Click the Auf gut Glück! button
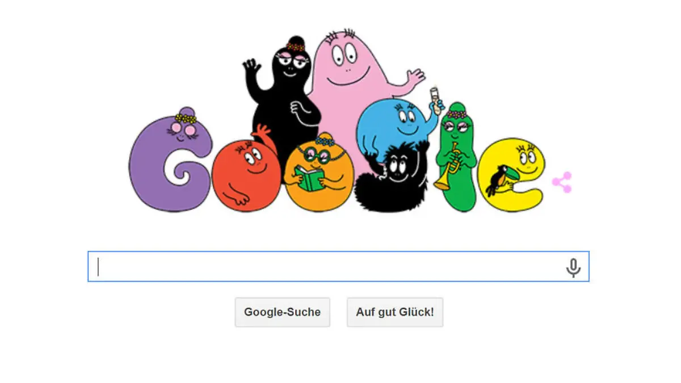The image size is (681, 383). coord(395,312)
